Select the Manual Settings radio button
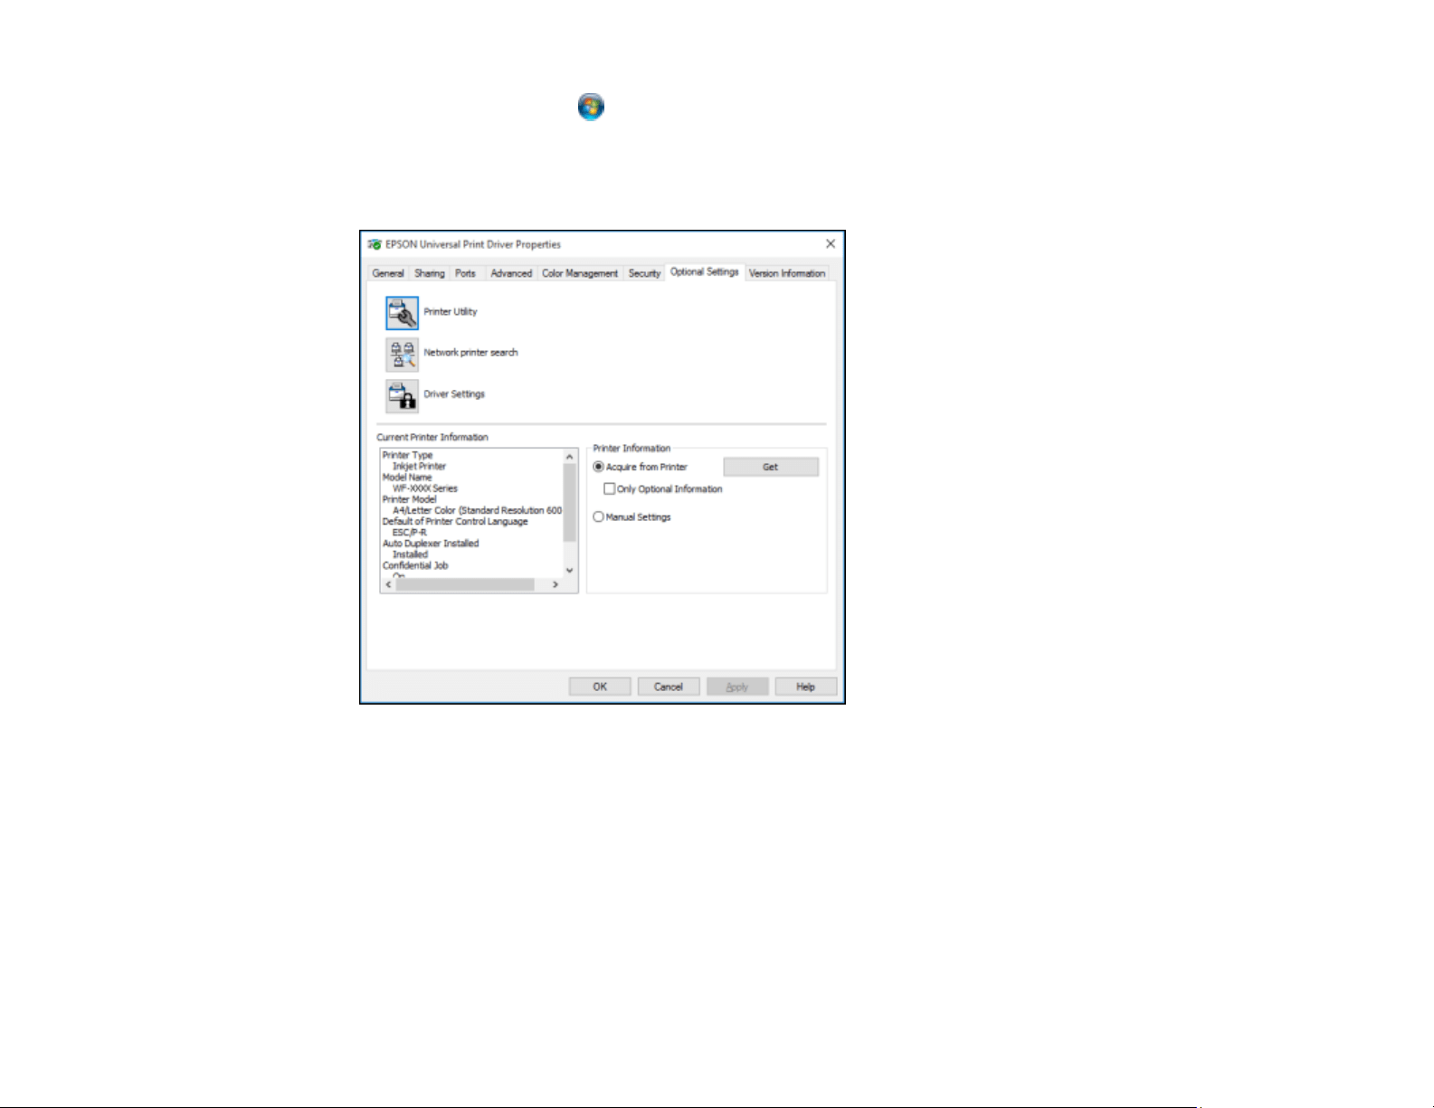 (x=598, y=516)
